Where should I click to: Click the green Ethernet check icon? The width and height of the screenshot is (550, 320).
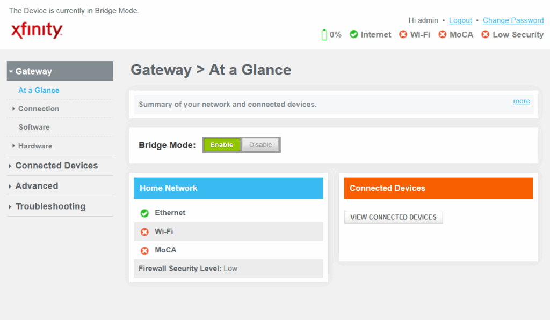(x=144, y=213)
